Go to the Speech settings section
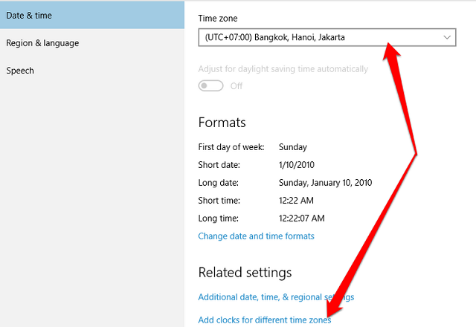The image size is (476, 327). [x=20, y=71]
